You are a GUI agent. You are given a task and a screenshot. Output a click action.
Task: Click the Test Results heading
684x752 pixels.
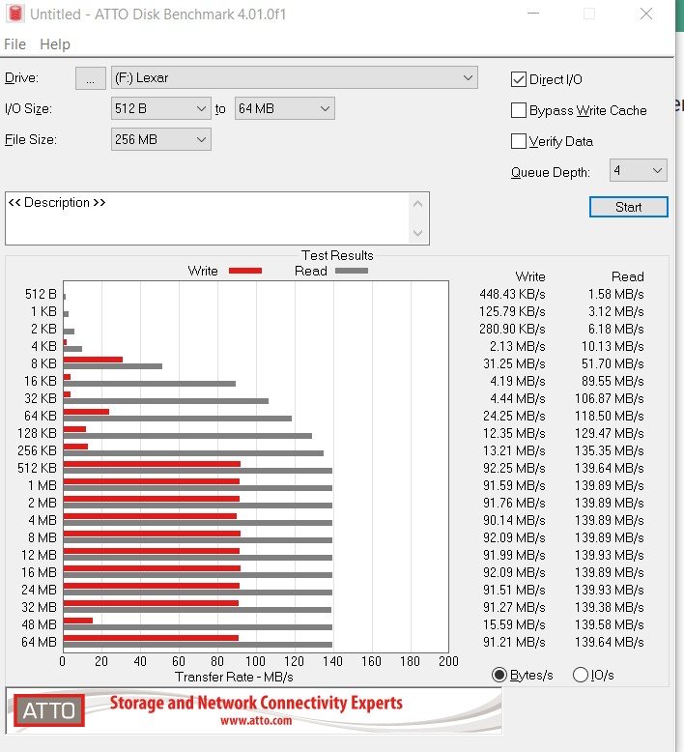(x=337, y=255)
